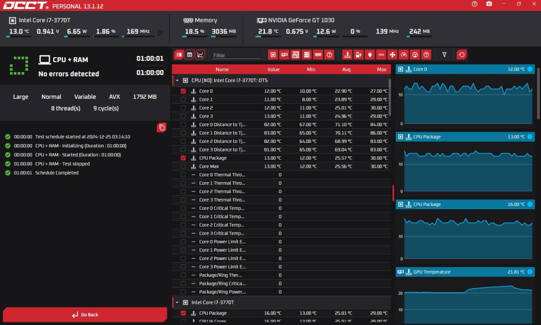Click the temperature sensor filter icon

coord(347,55)
